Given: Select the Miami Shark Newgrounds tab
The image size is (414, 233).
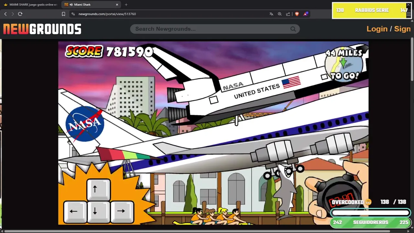Looking at the screenshot, I should (x=91, y=5).
